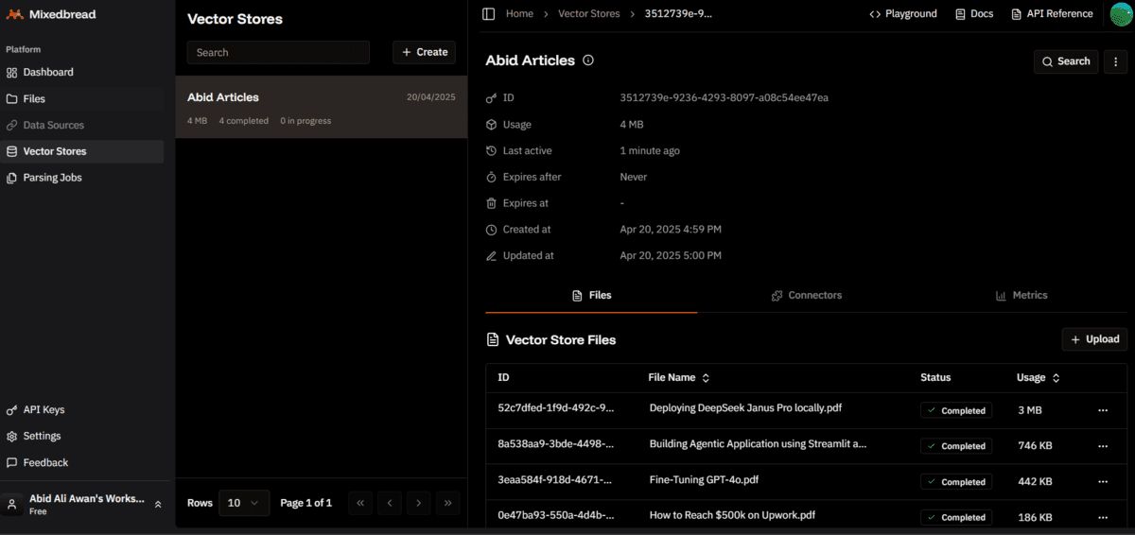Open the user profile avatar menu
Viewport: 1135px width, 535px height.
pos(1121,14)
